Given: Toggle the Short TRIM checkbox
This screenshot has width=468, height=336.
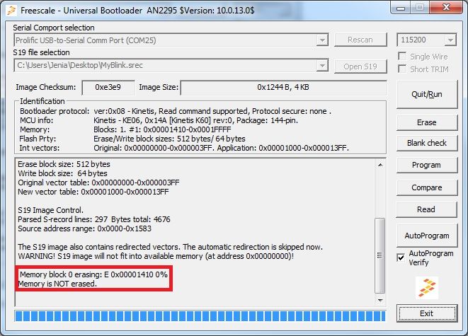Looking at the screenshot, I should (x=402, y=69).
